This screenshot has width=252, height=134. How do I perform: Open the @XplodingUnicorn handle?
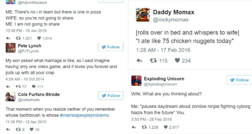click(x=160, y=84)
